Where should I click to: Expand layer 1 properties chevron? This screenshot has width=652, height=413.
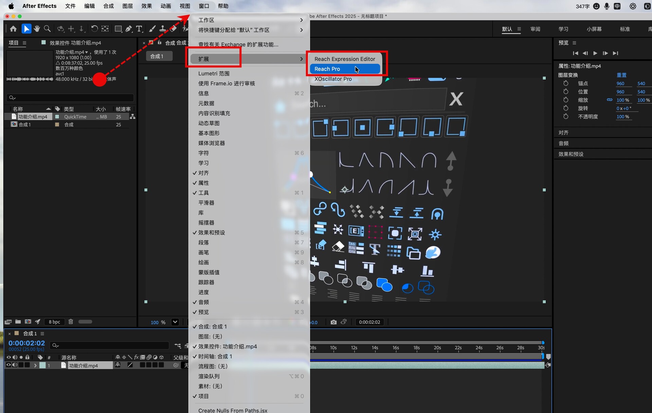coord(35,366)
